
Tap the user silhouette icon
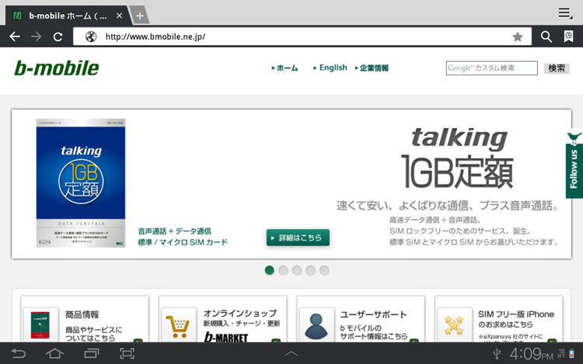tap(316, 327)
